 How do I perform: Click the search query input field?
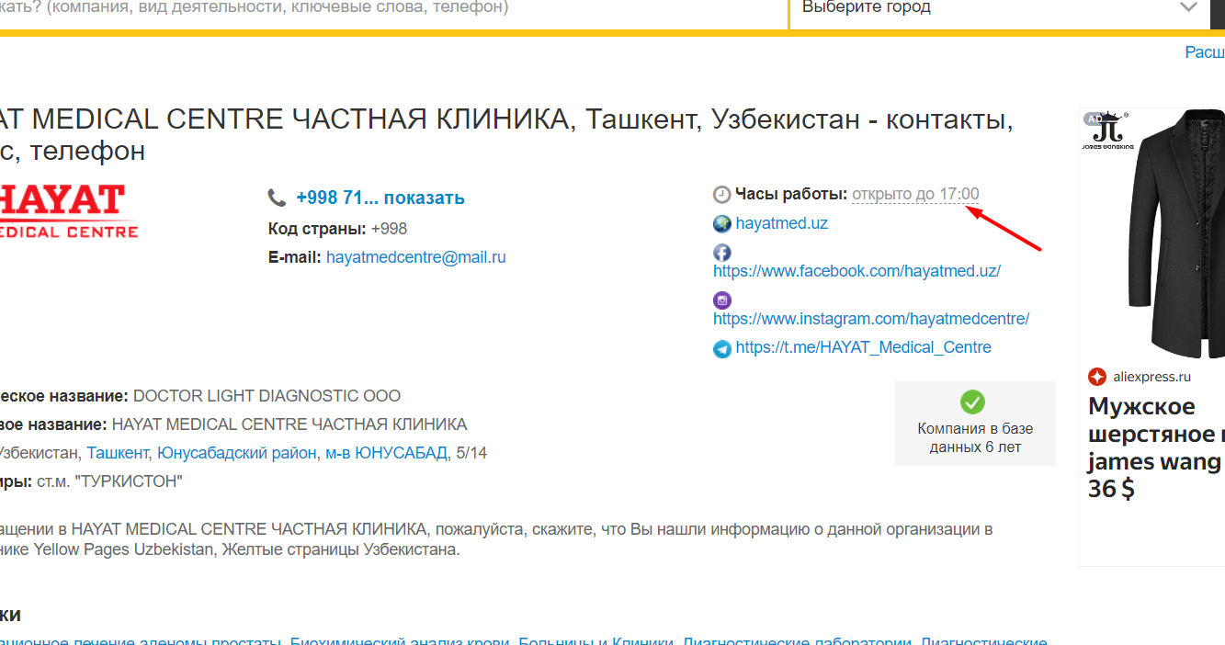[x=391, y=8]
